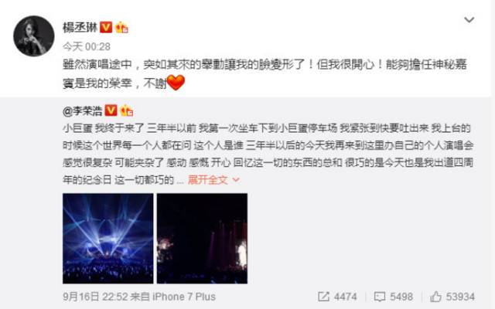This screenshot has width=495, height=309.
Task: Click the orange verified V badge beside 楊丞琳
Action: click(106, 28)
